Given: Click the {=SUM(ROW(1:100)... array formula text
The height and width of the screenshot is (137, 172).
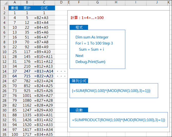Looking at the screenshot, I should (111, 91).
